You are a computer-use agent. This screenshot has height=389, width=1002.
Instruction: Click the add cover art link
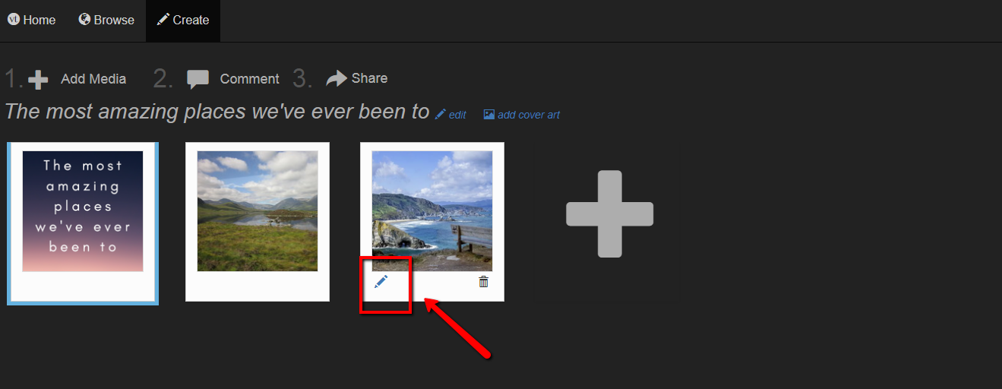529,115
